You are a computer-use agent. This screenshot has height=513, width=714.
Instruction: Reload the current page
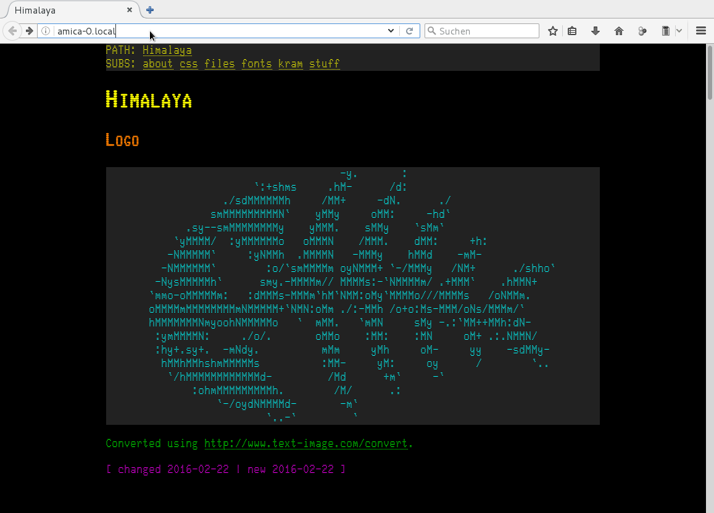[x=409, y=31]
